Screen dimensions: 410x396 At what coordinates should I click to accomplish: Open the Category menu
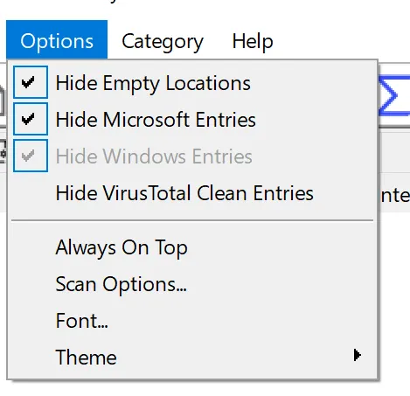point(163,41)
